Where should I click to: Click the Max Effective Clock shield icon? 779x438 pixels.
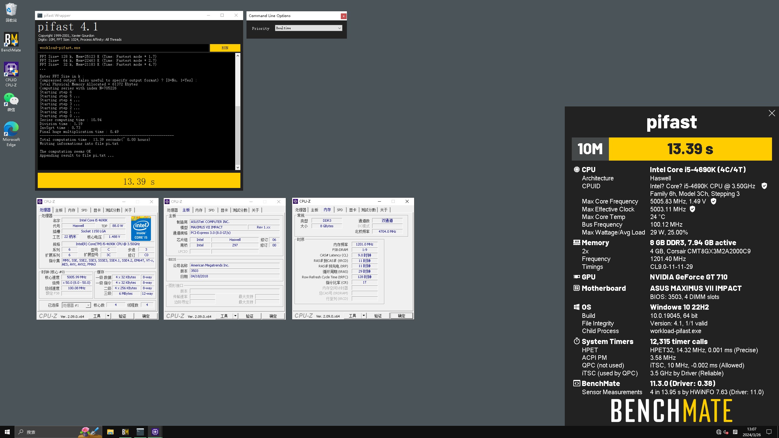(692, 209)
